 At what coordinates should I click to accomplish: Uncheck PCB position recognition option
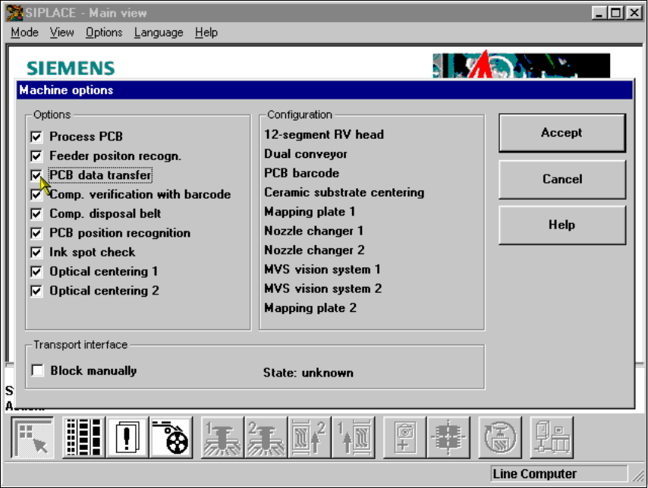36,233
